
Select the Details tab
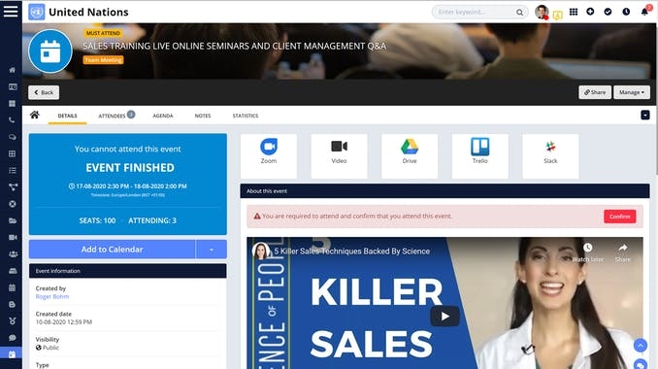click(x=68, y=116)
